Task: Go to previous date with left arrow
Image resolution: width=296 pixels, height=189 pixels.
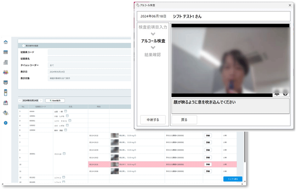Action: (x=20, y=100)
